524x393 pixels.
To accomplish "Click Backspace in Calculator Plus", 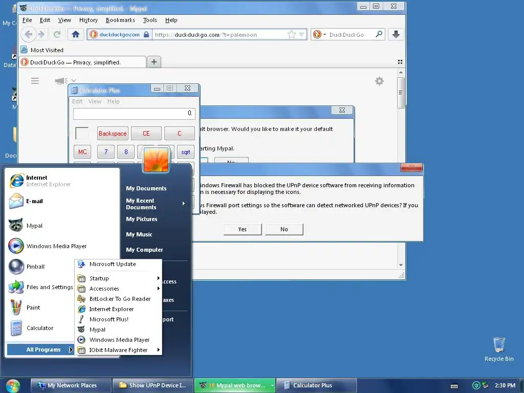I will 113,134.
